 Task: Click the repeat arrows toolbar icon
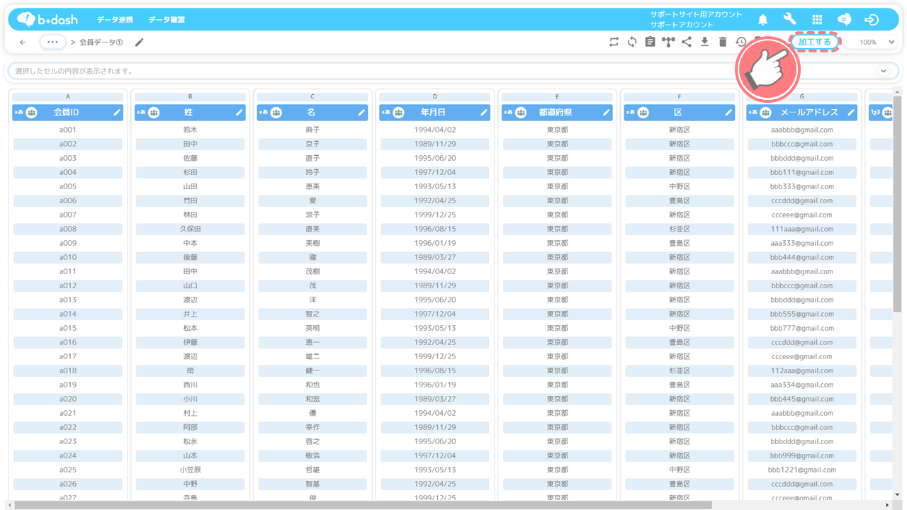614,42
